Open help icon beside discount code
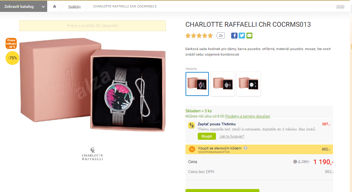Screen dimensions: 352x192 (246, 148)
